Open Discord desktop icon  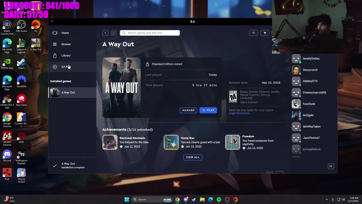point(7,156)
